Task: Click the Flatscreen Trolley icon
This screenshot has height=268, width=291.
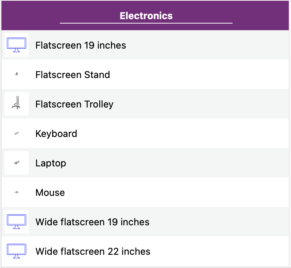Action: click(x=17, y=104)
